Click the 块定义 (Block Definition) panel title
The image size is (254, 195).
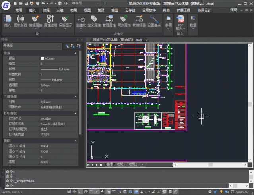pyautogui.click(x=118, y=34)
